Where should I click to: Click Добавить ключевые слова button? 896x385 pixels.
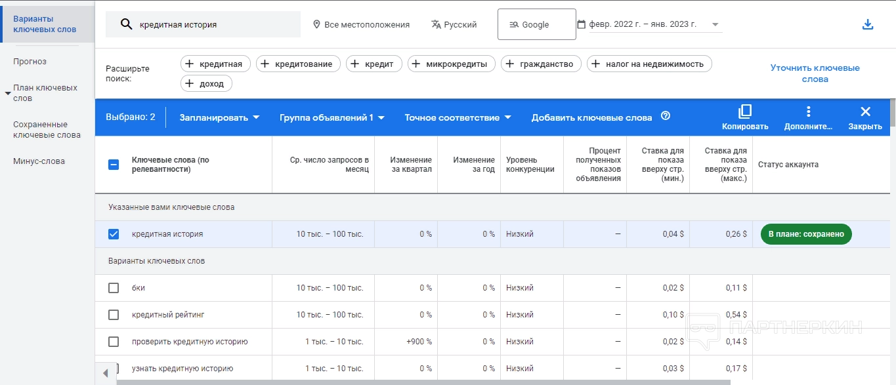[591, 117]
